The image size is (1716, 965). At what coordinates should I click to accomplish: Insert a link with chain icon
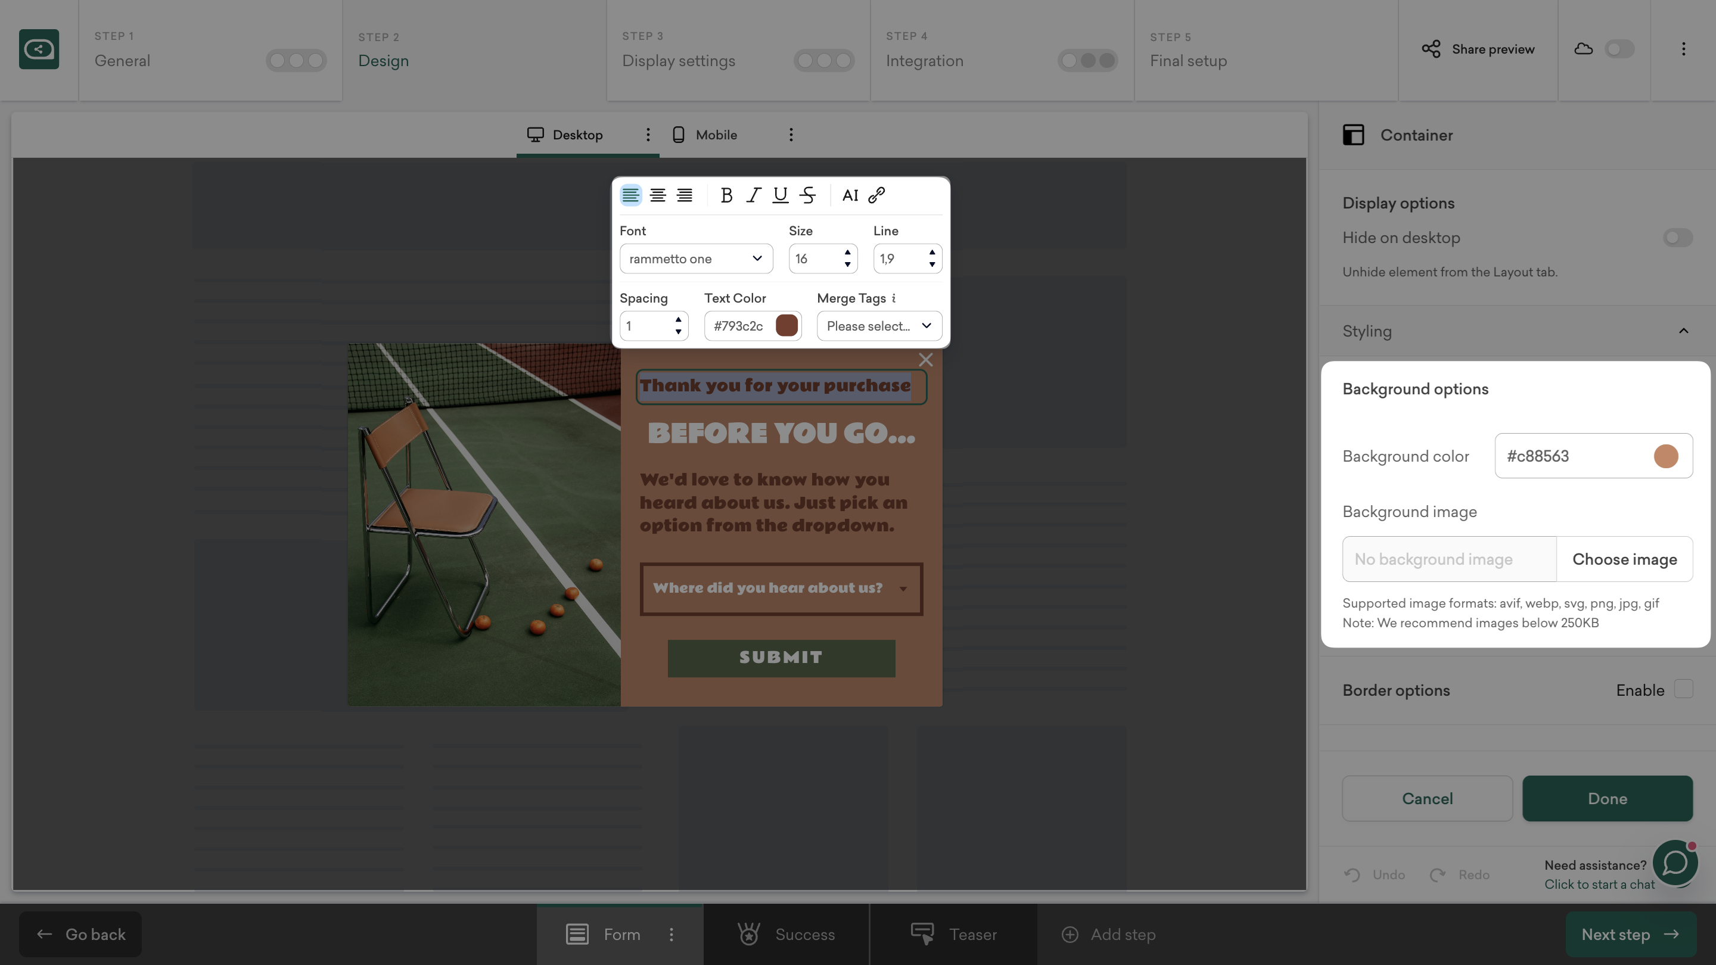click(x=876, y=195)
